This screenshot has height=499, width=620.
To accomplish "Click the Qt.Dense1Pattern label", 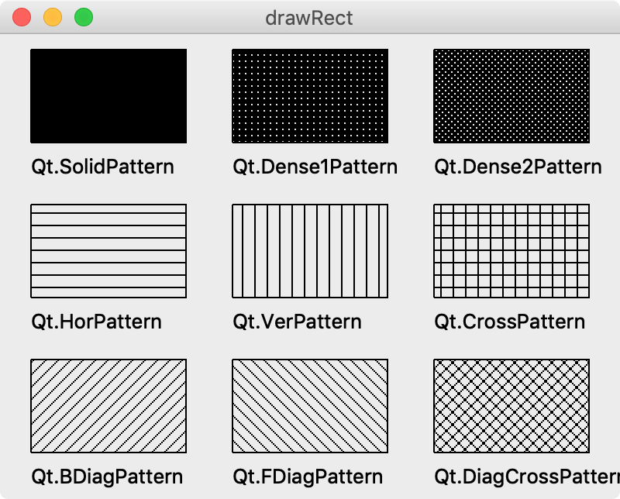I will [315, 167].
